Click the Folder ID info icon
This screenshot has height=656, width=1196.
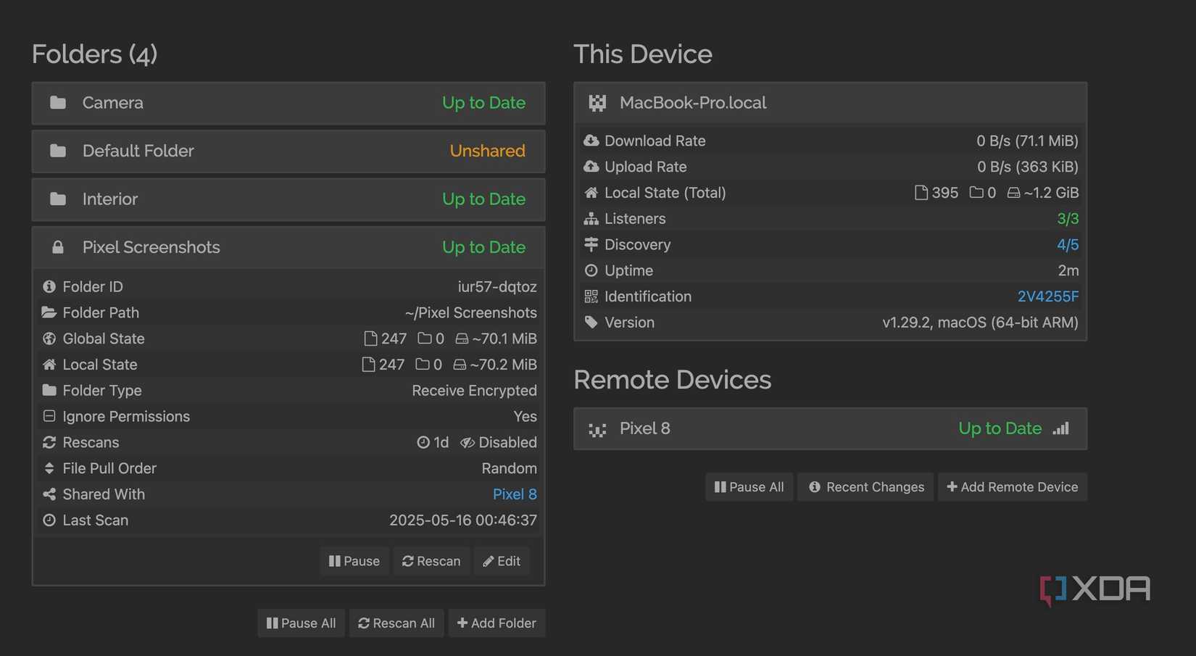[x=49, y=287]
